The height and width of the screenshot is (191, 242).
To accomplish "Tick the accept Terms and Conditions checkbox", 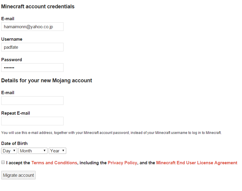I will coord(3,162).
